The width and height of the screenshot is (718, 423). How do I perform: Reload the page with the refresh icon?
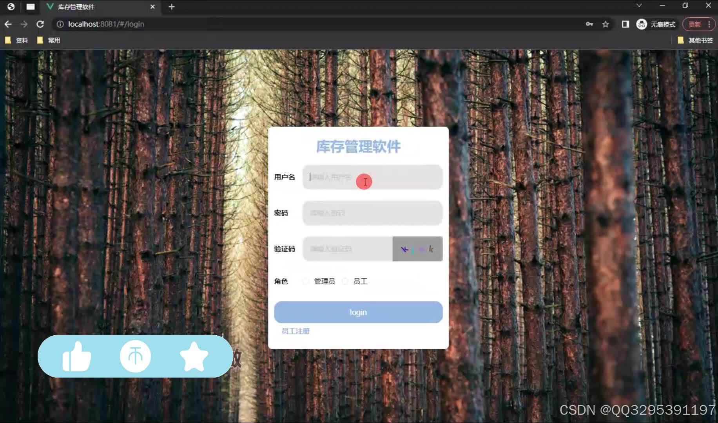40,24
